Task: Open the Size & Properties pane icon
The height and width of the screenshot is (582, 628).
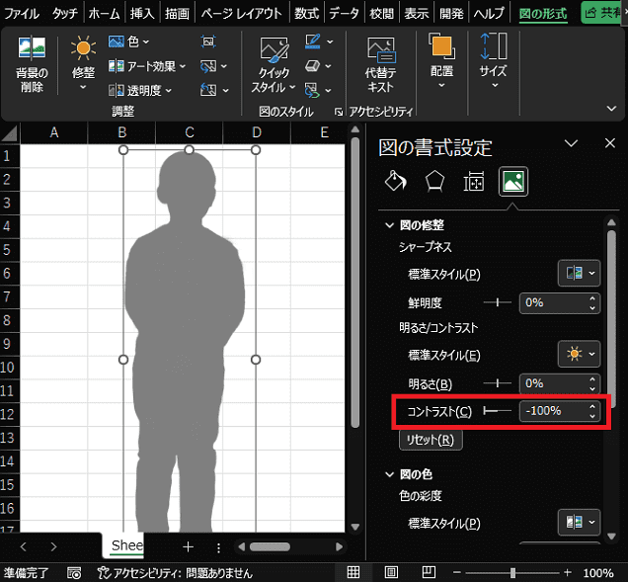Action: [474, 182]
